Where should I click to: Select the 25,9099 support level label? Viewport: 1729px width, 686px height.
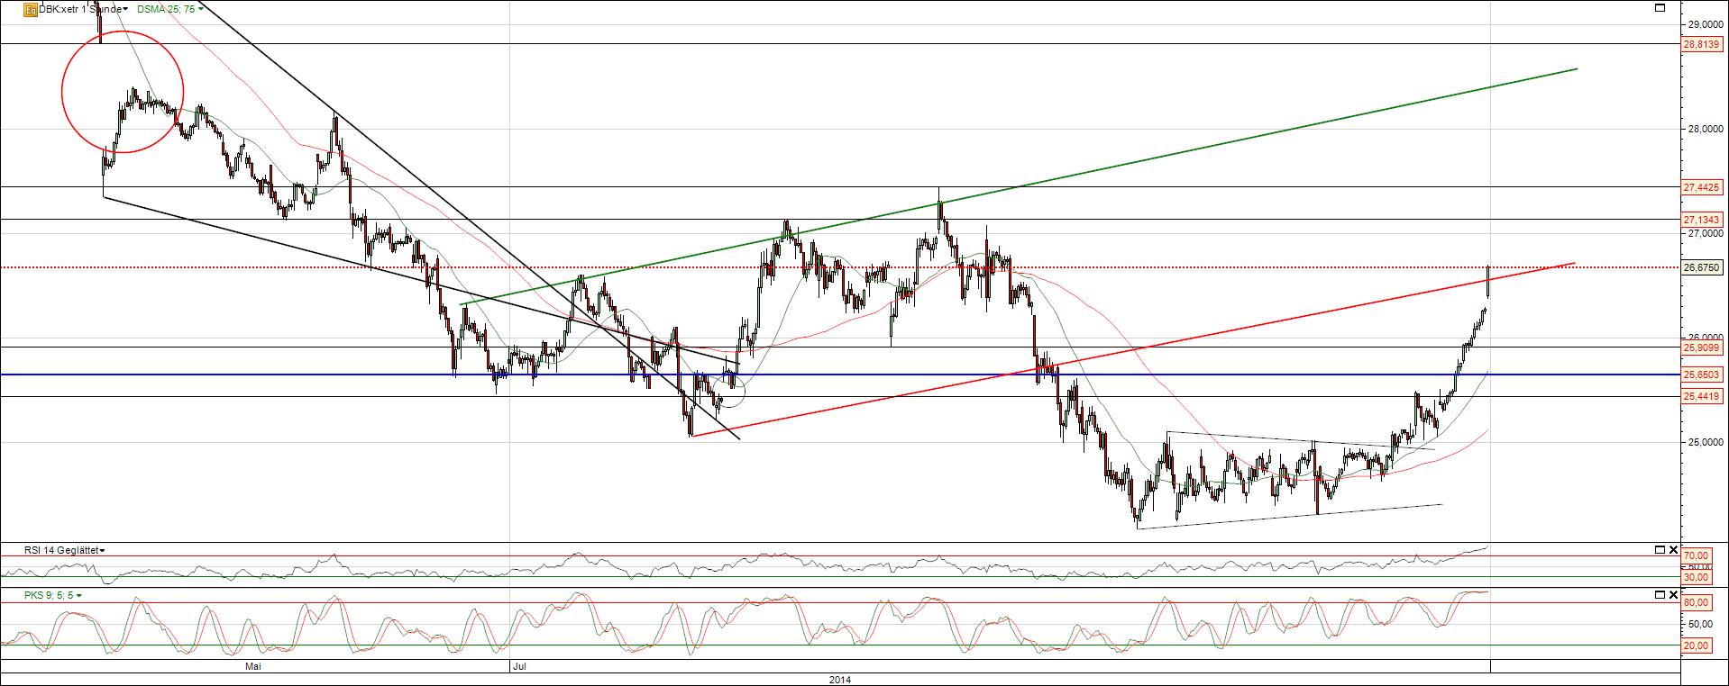1702,348
